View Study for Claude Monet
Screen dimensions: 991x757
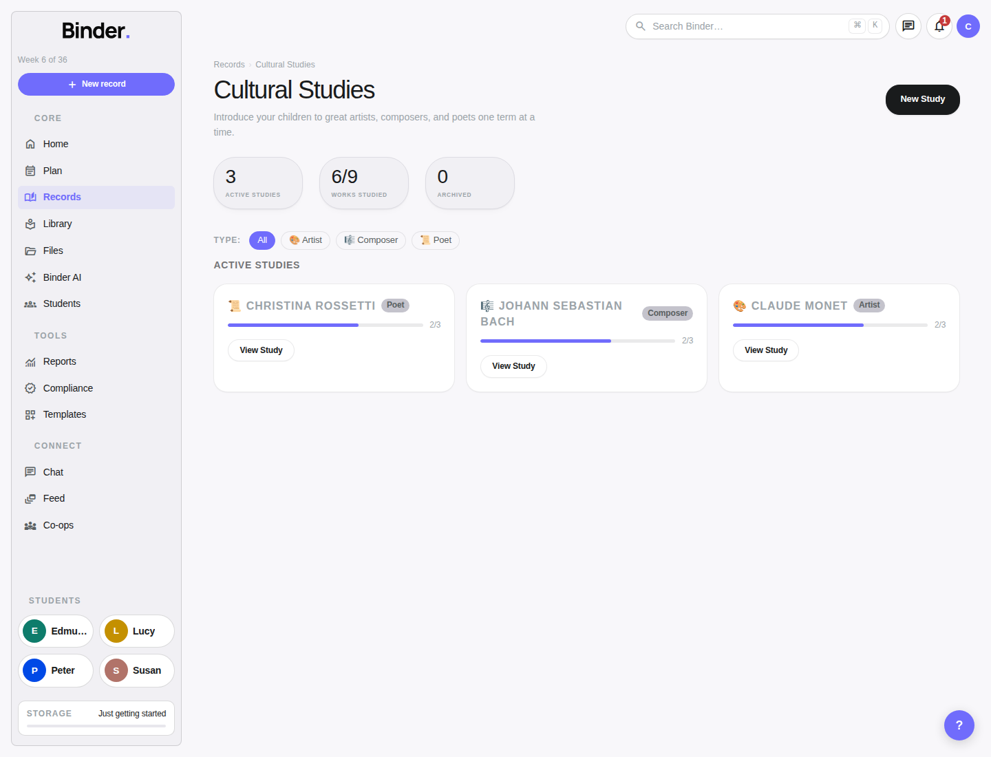coord(766,350)
